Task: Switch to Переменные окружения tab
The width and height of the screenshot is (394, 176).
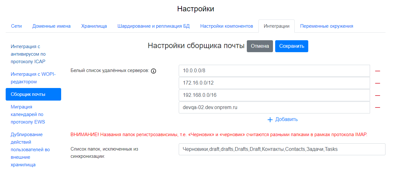Action: pos(327,26)
